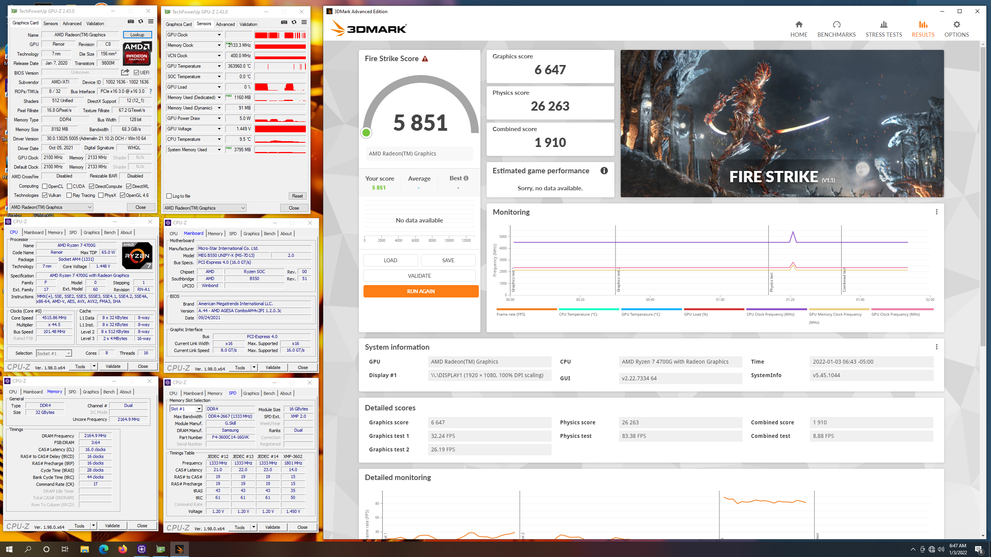Switch to Advanced tab in GPU-Z Graphics Card window
Image resolution: width=991 pixels, height=557 pixels.
72,24
